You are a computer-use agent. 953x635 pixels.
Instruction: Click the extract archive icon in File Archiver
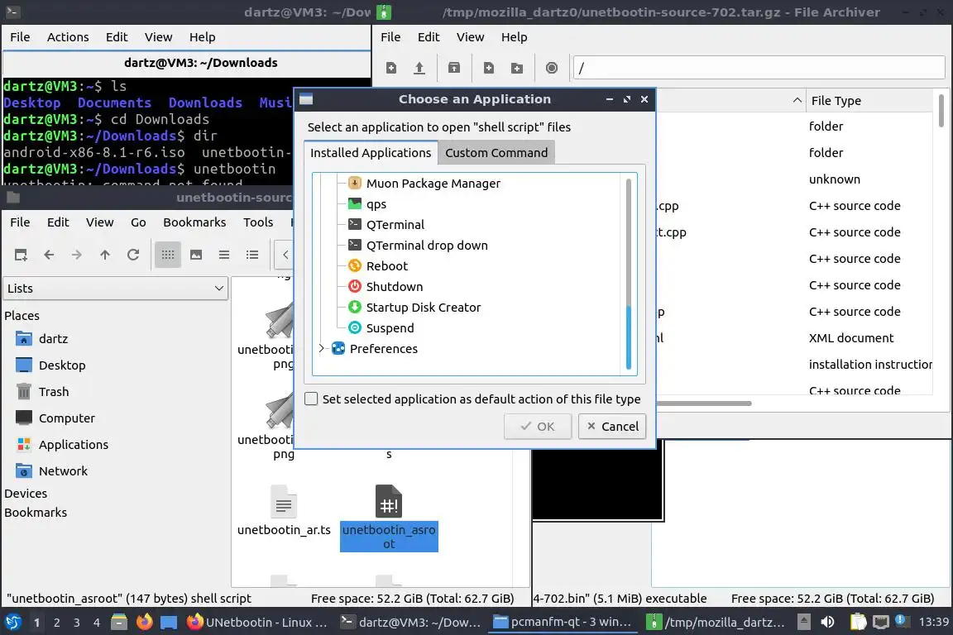click(454, 68)
